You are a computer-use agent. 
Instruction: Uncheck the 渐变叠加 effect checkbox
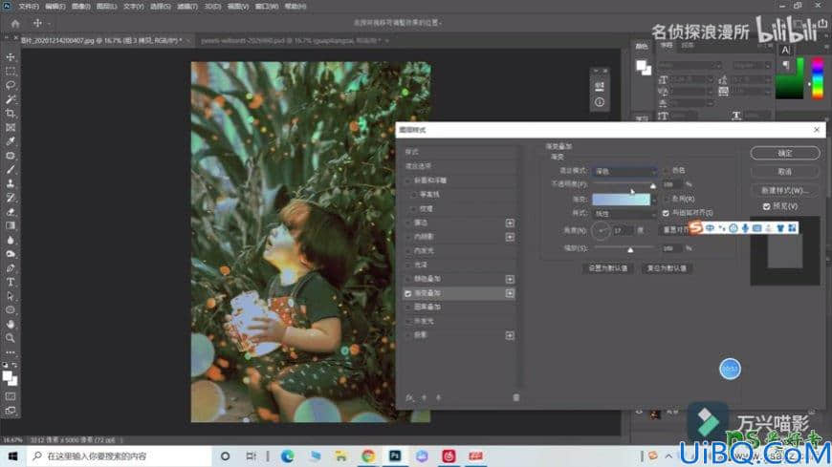408,293
